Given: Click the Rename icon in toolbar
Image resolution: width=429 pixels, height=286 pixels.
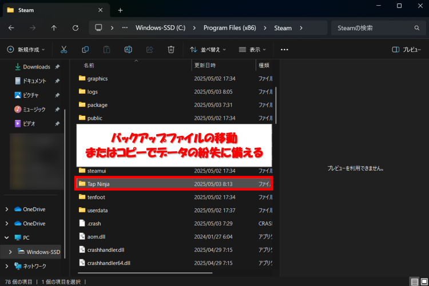Looking at the screenshot, I should click(x=128, y=50).
